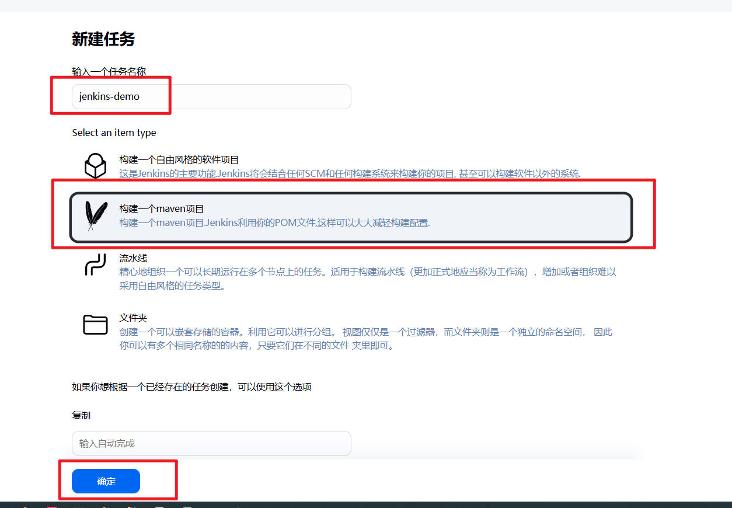
Task: Confirm with the 确定 button
Action: [x=106, y=481]
